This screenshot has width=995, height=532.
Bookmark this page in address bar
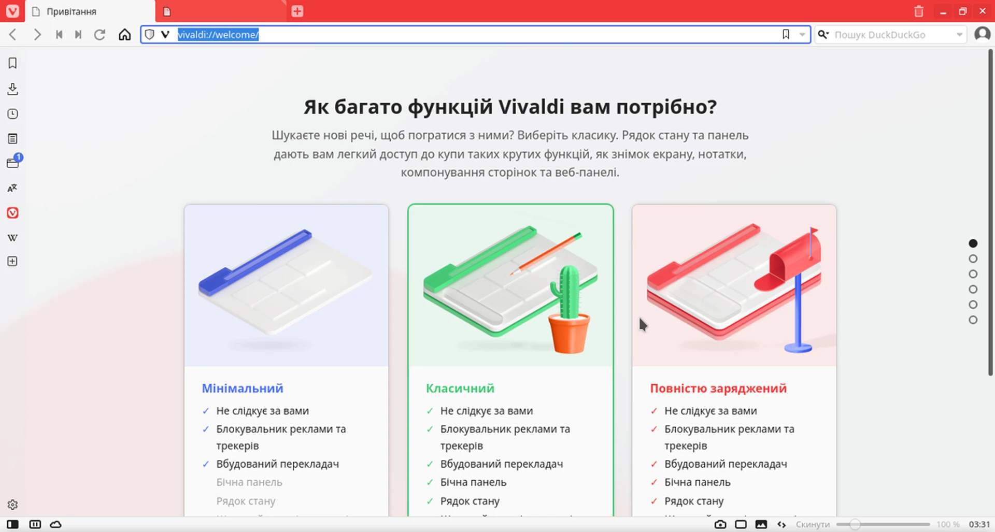(786, 34)
